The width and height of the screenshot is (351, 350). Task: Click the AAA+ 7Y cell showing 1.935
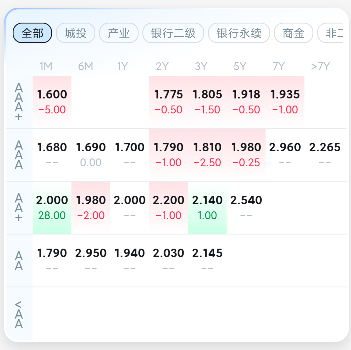coord(285,102)
